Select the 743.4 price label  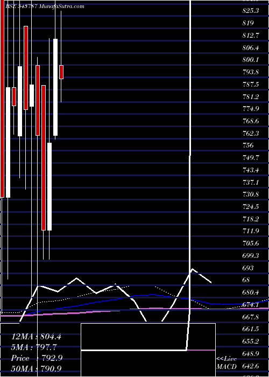251,170
